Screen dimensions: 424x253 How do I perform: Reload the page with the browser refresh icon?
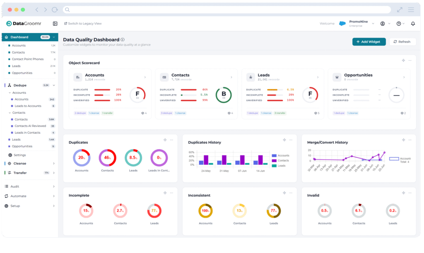pyautogui.click(x=55, y=10)
